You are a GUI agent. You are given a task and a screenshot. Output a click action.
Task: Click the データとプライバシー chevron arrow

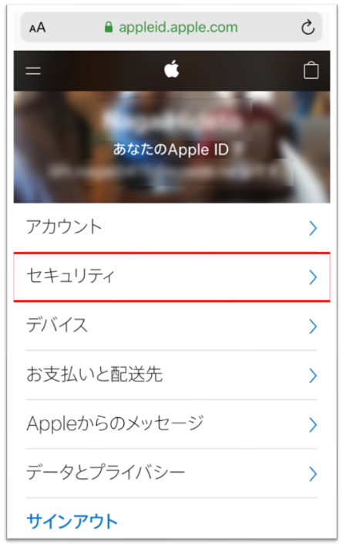313,474
